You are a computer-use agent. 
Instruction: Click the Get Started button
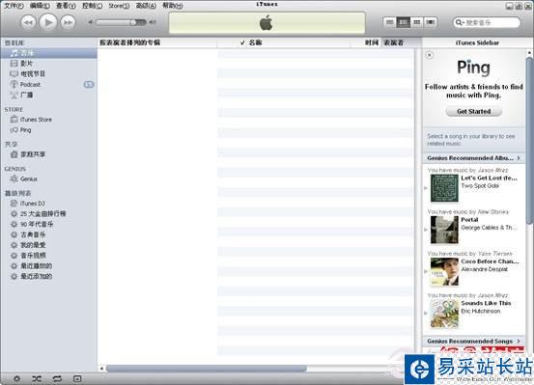(x=474, y=112)
